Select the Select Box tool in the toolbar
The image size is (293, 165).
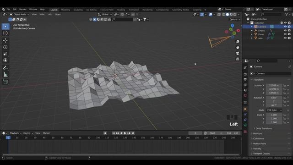pyautogui.click(x=5, y=27)
